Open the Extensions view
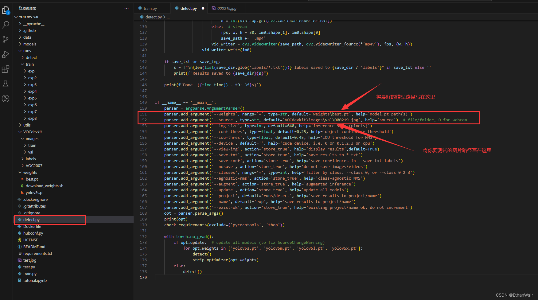This screenshot has height=300, width=538. click(x=6, y=69)
